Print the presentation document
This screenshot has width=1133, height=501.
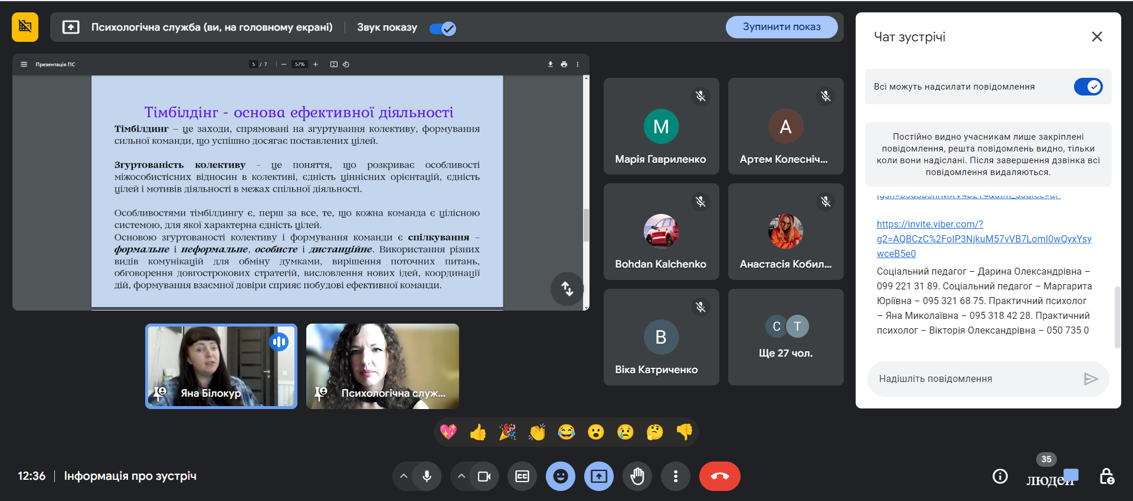coord(564,64)
